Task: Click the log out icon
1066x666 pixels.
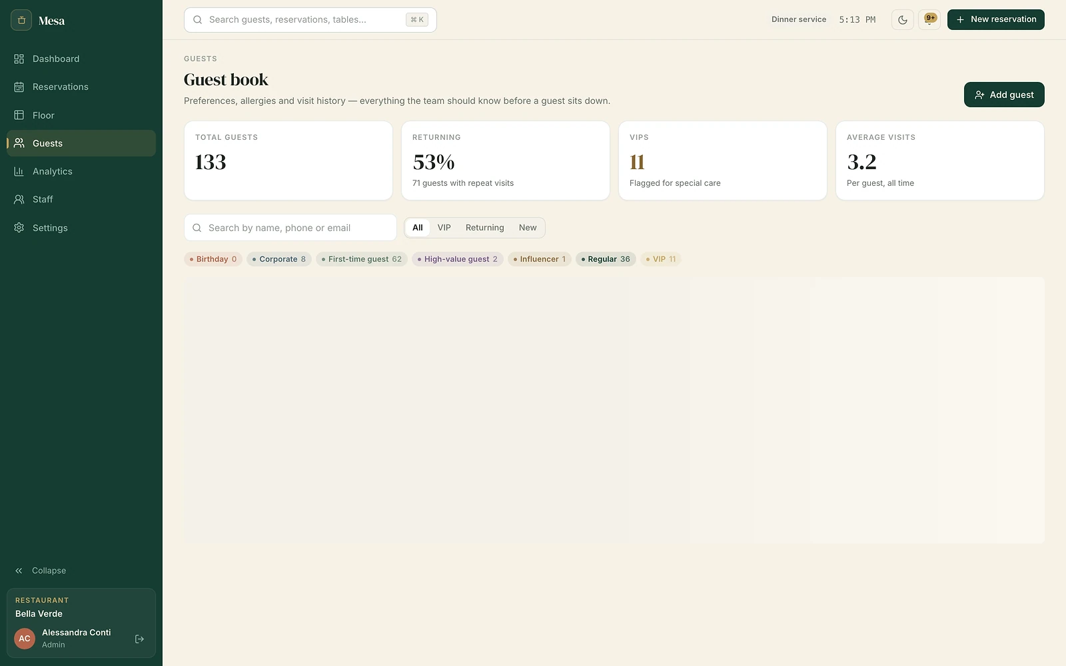Action: (x=139, y=639)
